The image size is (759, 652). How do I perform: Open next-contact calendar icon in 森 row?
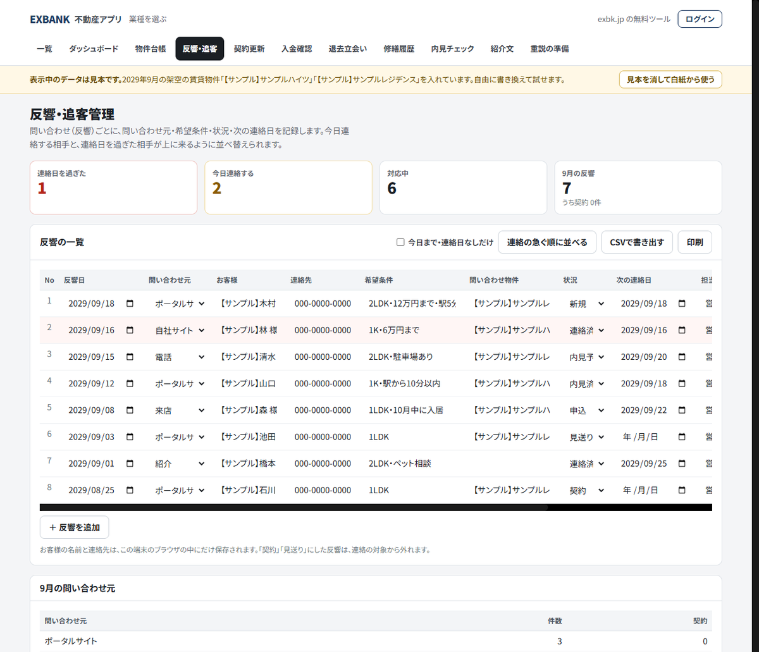(x=682, y=410)
